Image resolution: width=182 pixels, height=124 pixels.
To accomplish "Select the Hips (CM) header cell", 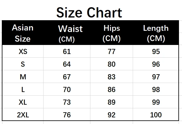I will 112,33.
